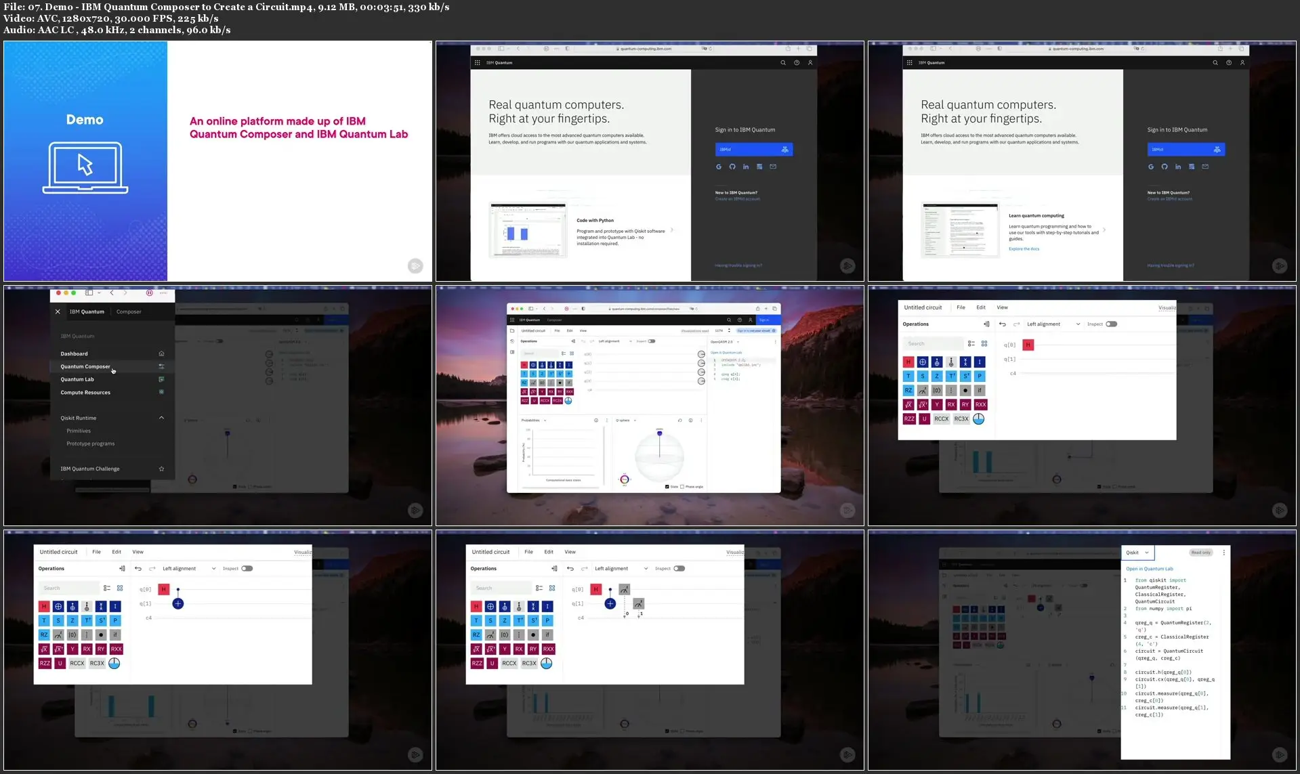Open Left alignment dropdown in H-plus-CNOT frame

pyautogui.click(x=189, y=569)
